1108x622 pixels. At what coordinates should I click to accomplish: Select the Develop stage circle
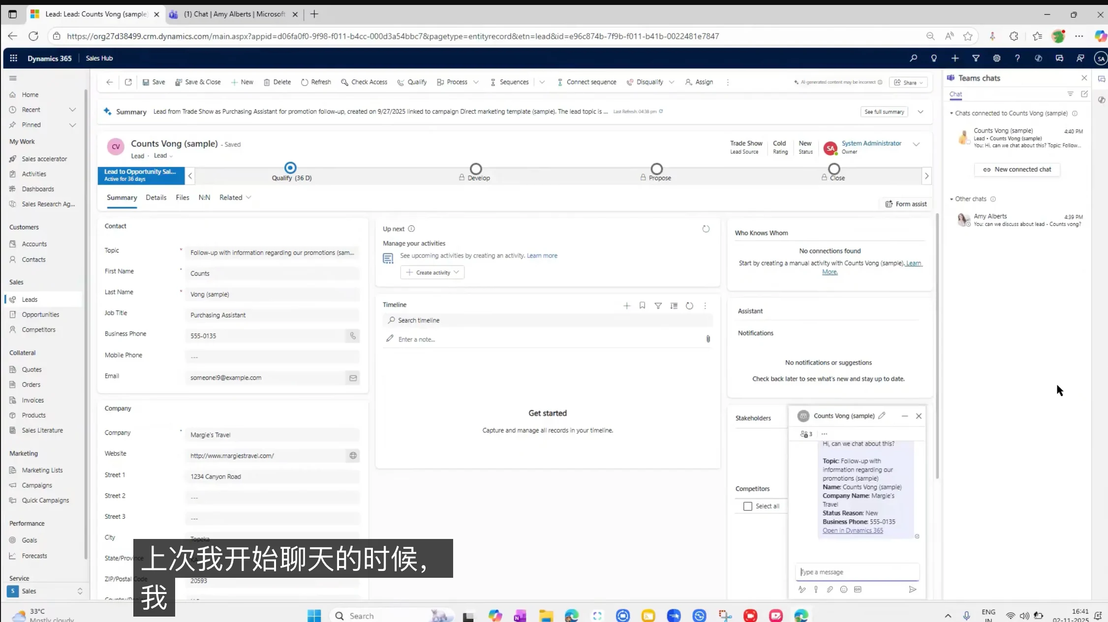[x=476, y=169]
